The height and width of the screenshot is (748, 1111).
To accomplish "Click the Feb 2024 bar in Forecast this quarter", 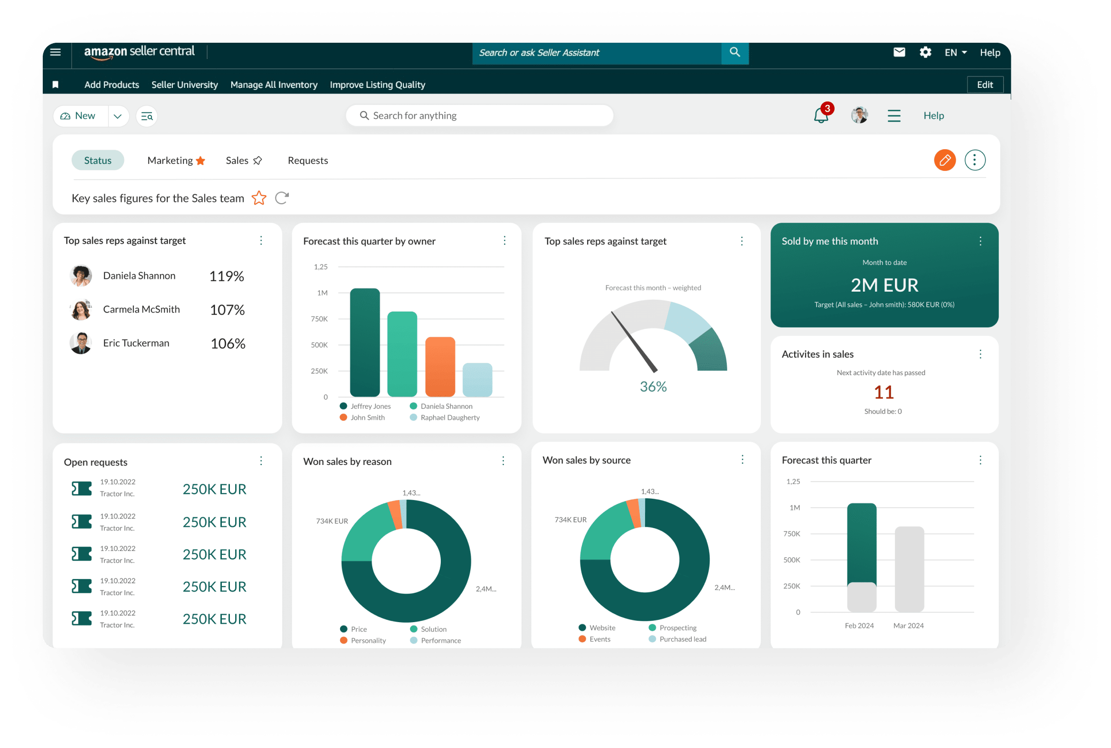I will pos(862,557).
